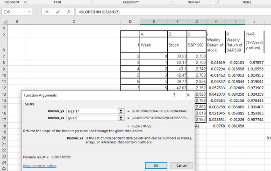This screenshot has width=271, height=171.
Task: Collapse dialog via Known_ys range selector
Action: coord(121,111)
